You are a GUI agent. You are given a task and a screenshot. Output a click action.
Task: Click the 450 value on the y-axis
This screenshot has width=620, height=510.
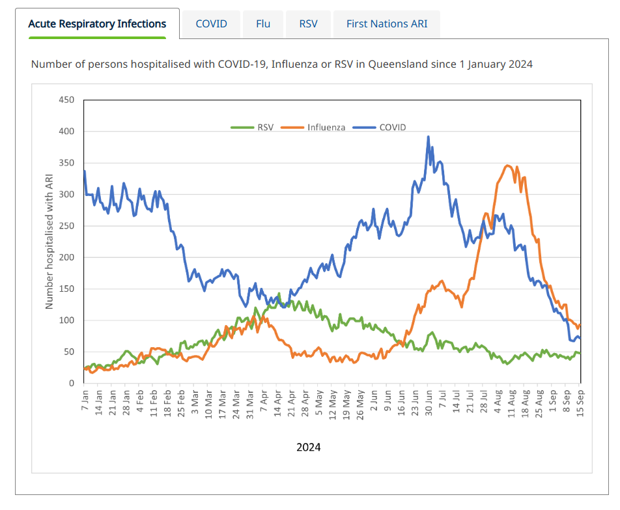click(x=67, y=100)
